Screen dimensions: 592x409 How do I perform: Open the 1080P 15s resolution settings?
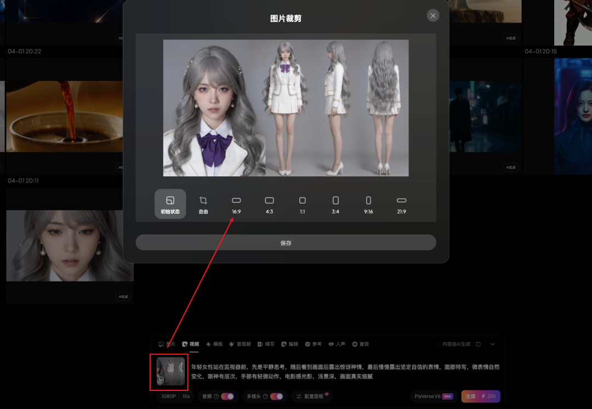pyautogui.click(x=175, y=396)
